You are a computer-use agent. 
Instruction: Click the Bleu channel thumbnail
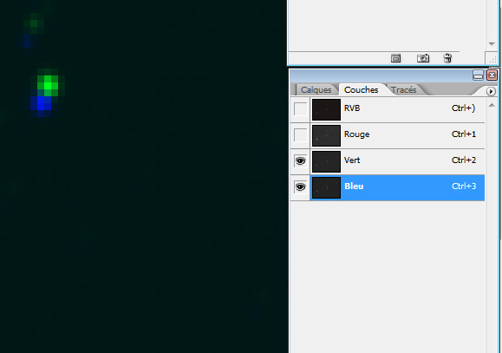[x=326, y=187]
